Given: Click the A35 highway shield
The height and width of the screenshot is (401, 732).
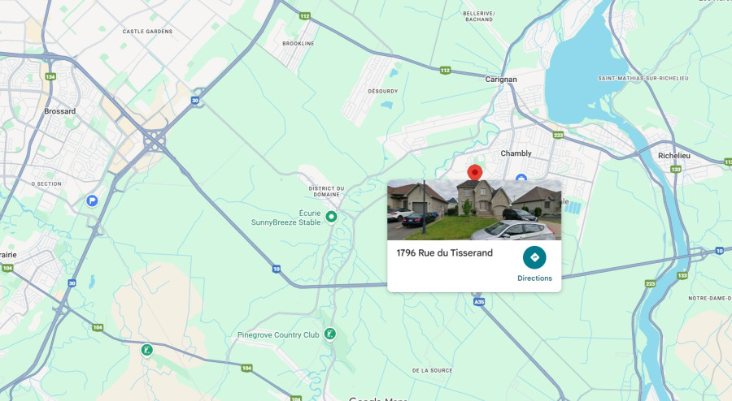Looking at the screenshot, I should point(479,302).
